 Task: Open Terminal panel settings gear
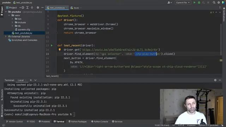point(215,80)
